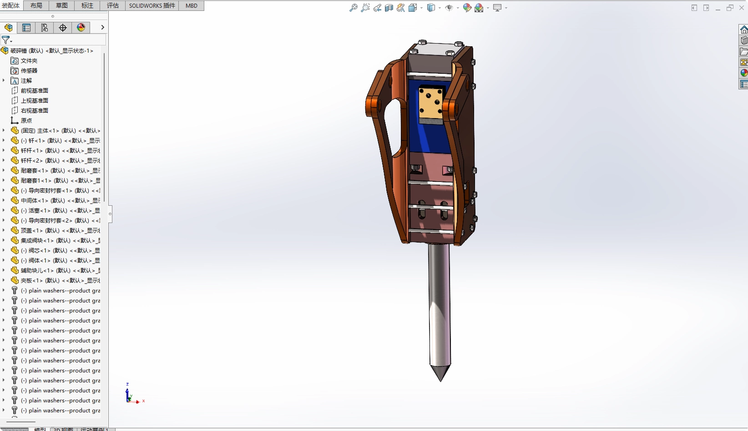Expand more manager tabs with the arrow
The width and height of the screenshot is (748, 431).
point(102,28)
